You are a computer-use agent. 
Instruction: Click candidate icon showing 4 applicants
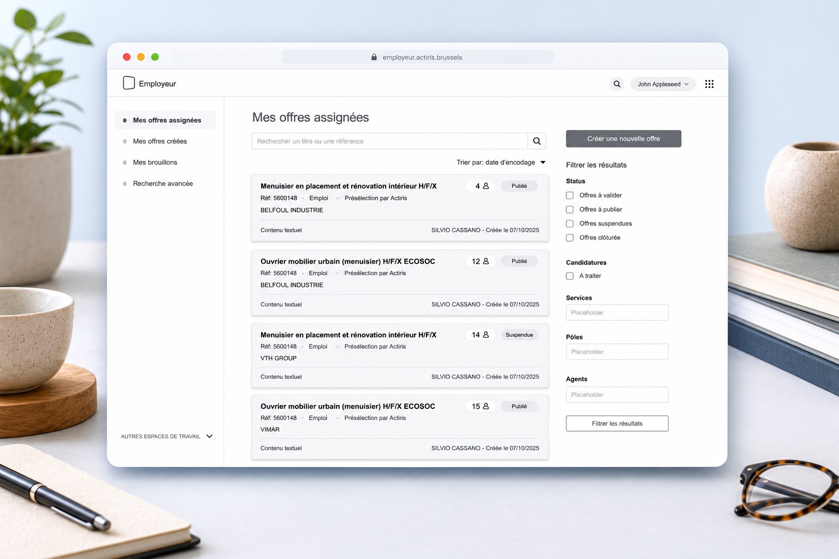coord(486,186)
